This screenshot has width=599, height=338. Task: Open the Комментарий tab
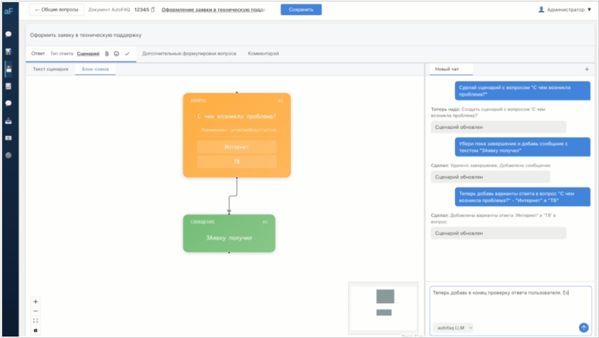[x=263, y=53]
